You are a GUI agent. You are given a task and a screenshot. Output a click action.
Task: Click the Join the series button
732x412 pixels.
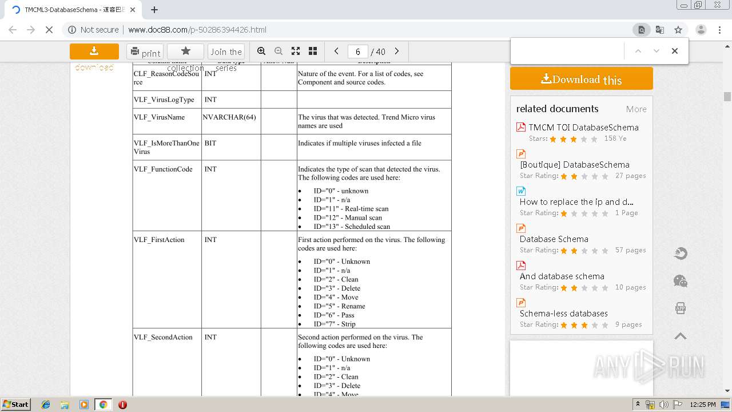226,51
